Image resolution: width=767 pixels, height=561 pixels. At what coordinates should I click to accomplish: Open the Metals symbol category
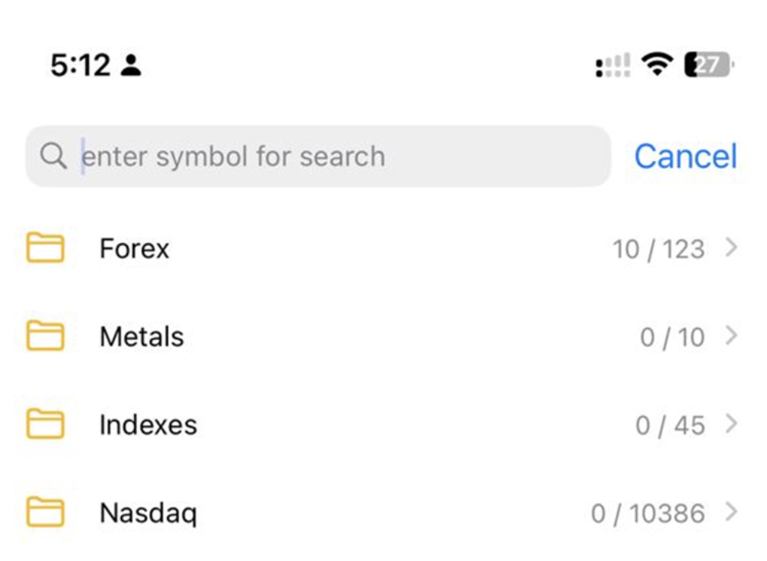(x=142, y=337)
